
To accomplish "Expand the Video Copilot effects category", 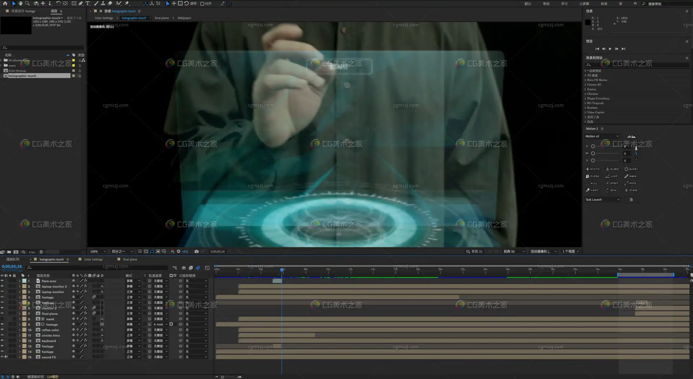I will pos(585,112).
